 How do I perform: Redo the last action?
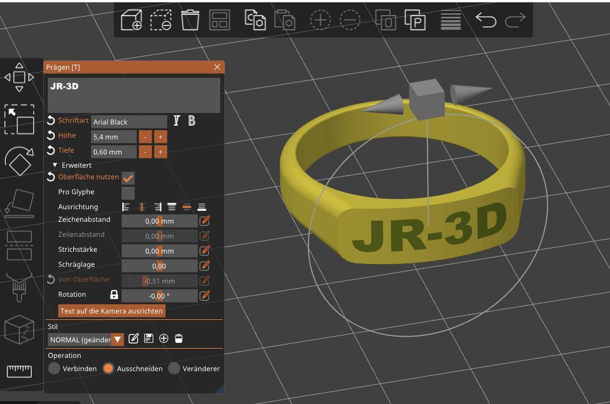[515, 20]
